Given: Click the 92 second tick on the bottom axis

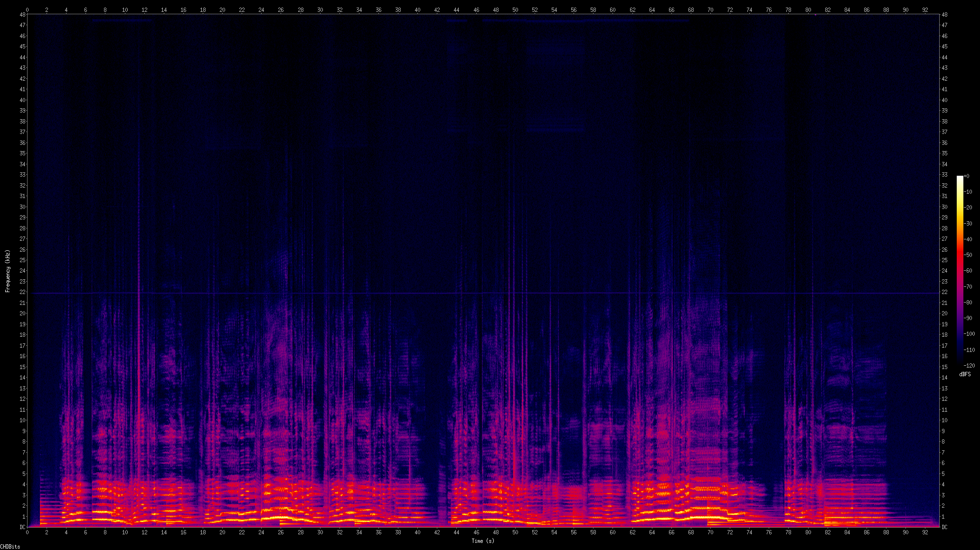Looking at the screenshot, I should 925,532.
